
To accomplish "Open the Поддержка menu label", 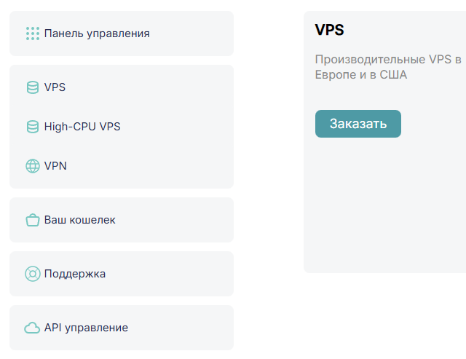I will [x=75, y=274].
